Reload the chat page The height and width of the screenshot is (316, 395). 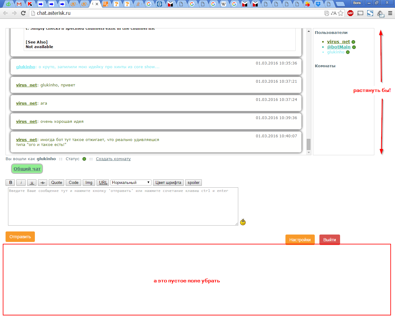23,13
